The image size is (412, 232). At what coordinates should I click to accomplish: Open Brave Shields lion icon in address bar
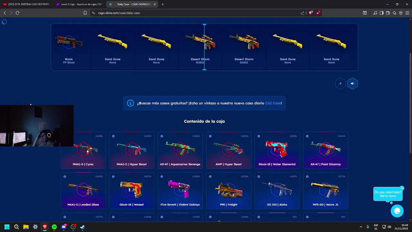click(311, 13)
